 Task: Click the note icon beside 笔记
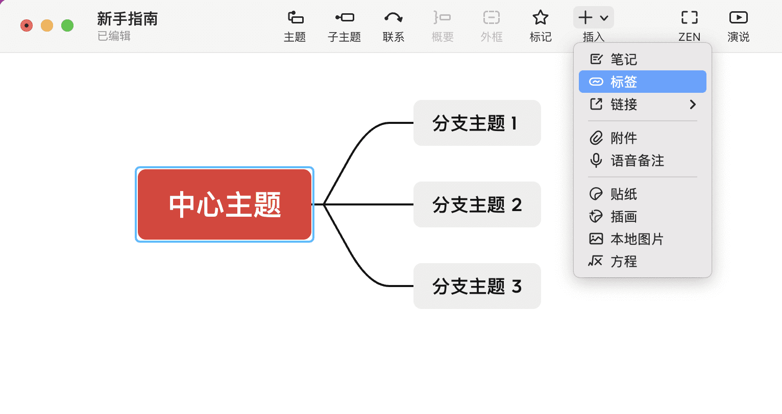tap(596, 59)
